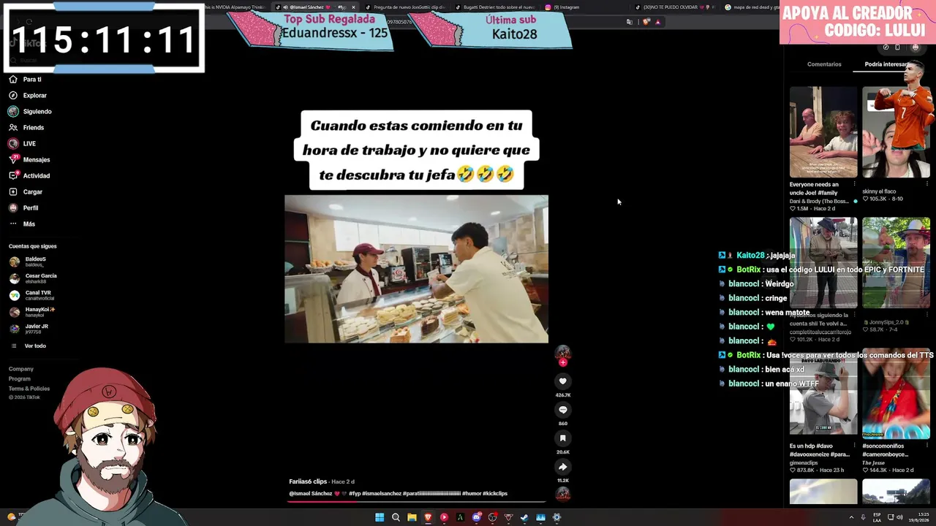The height and width of the screenshot is (526, 936).
Task: Click the video progress bar
Action: click(417, 502)
